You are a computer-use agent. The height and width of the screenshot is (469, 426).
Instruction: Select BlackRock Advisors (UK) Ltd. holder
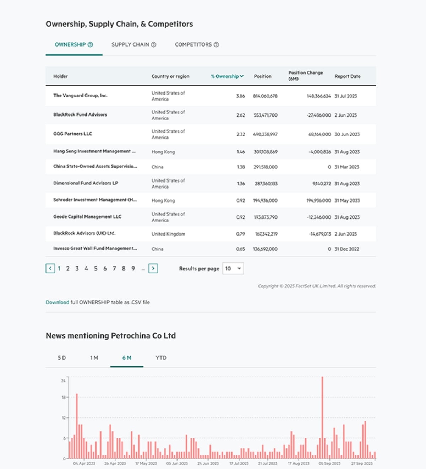[x=84, y=233]
